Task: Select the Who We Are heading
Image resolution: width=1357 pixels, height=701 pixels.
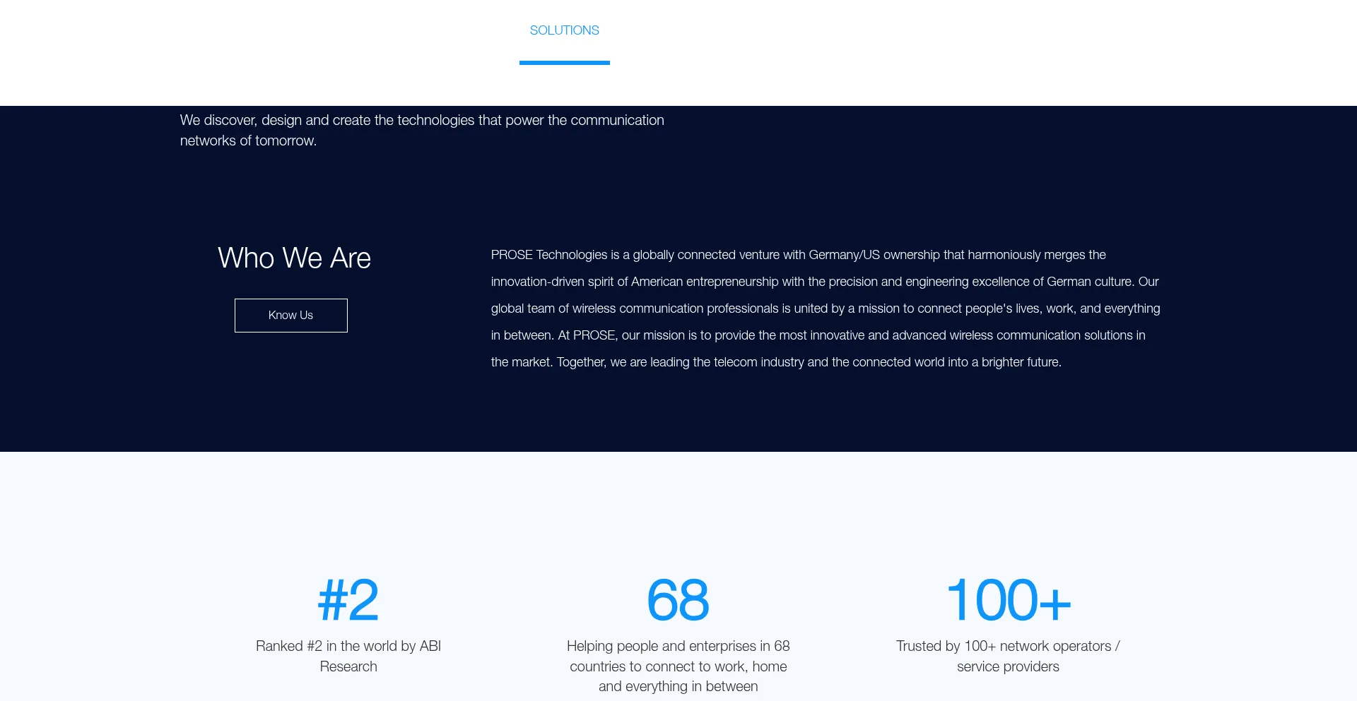Action: pos(294,258)
